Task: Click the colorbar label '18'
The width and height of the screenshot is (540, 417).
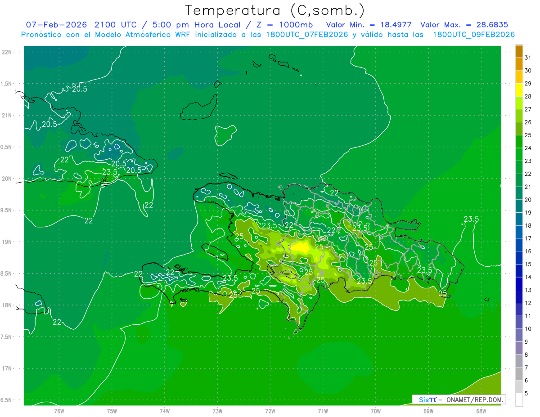Action: (x=528, y=225)
